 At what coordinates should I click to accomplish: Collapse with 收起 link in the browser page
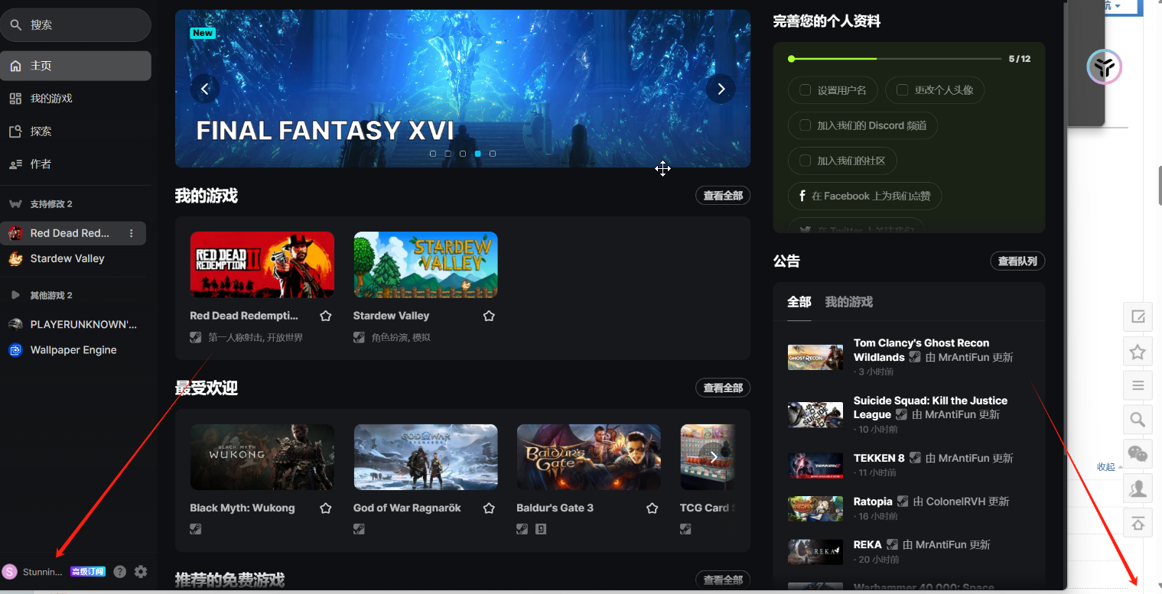(x=1106, y=466)
